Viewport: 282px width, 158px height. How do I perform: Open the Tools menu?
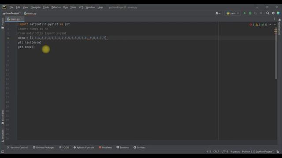73,7
